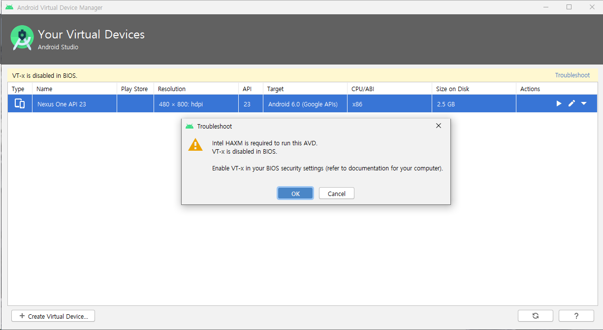Launch the Nexus One AVD with play icon
Image resolution: width=603 pixels, height=330 pixels.
559,103
